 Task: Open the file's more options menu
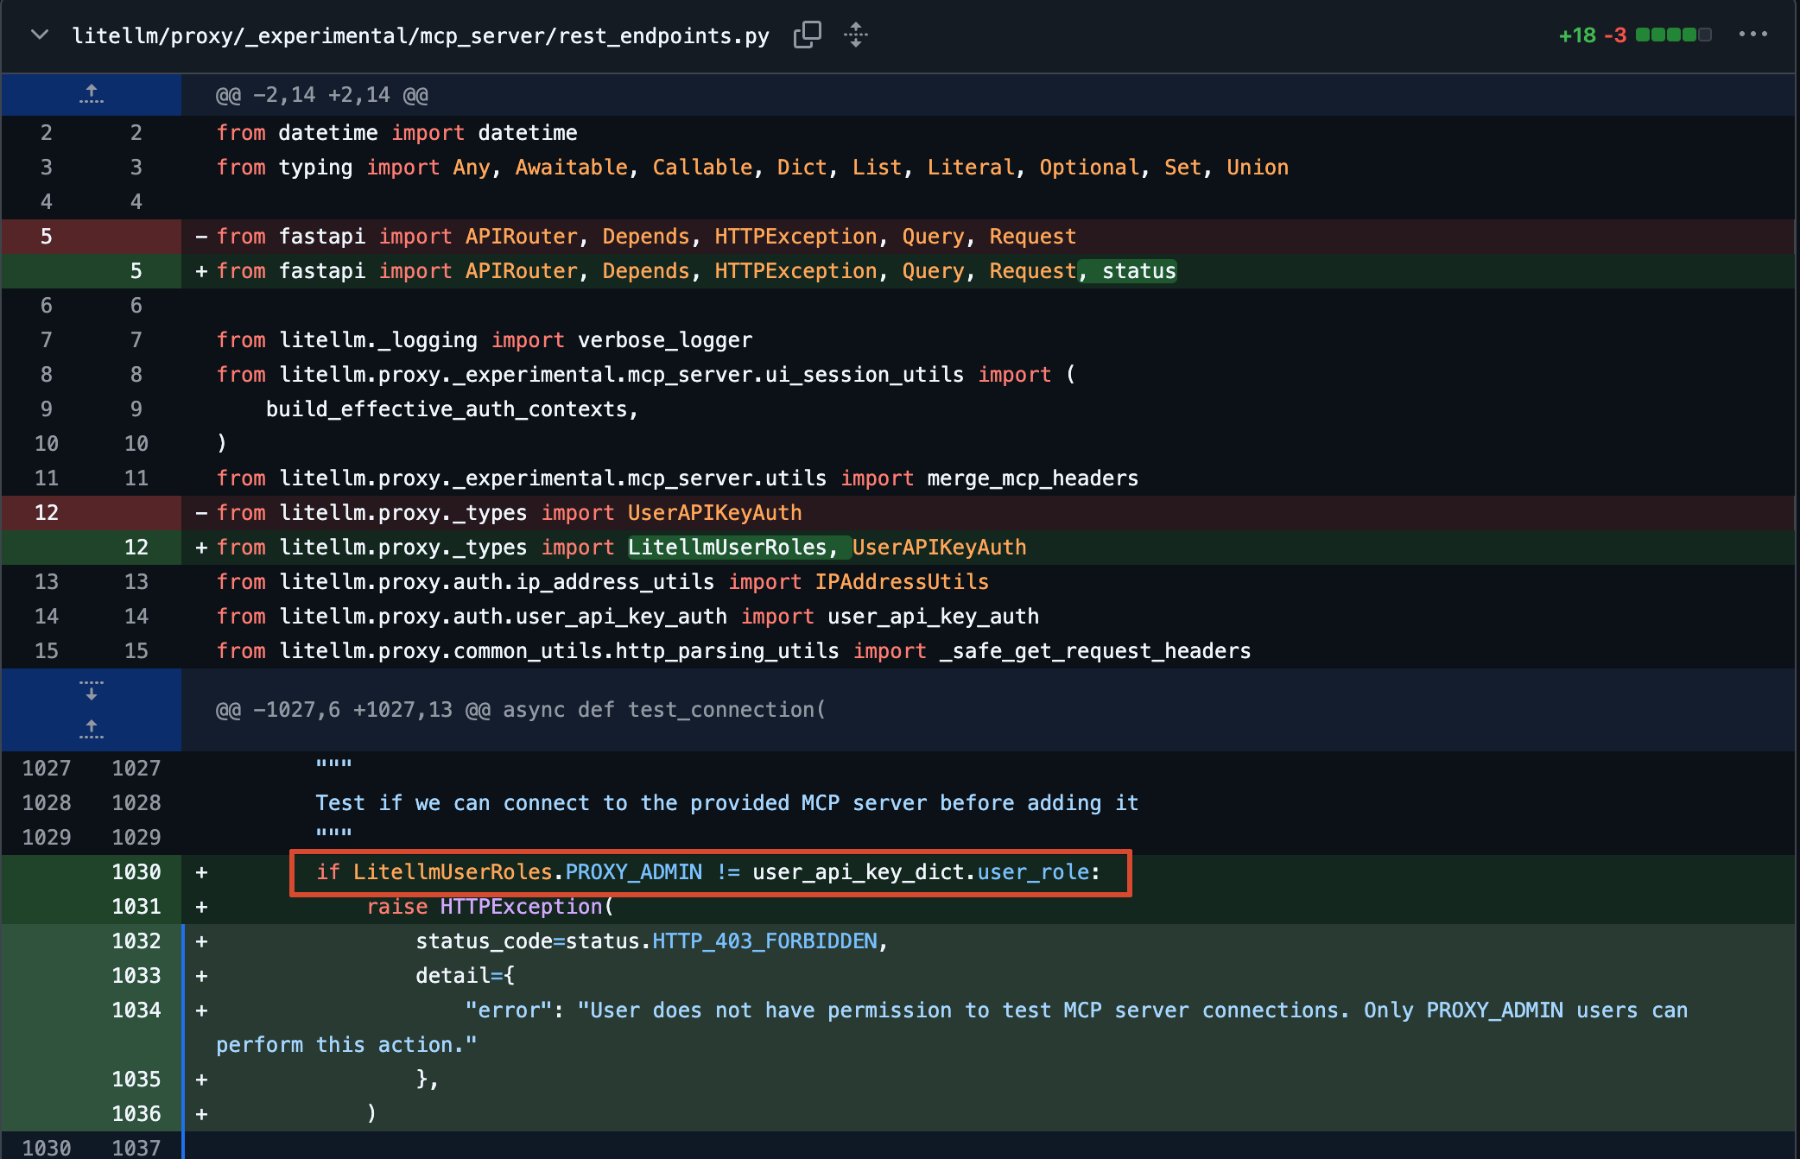[1752, 35]
